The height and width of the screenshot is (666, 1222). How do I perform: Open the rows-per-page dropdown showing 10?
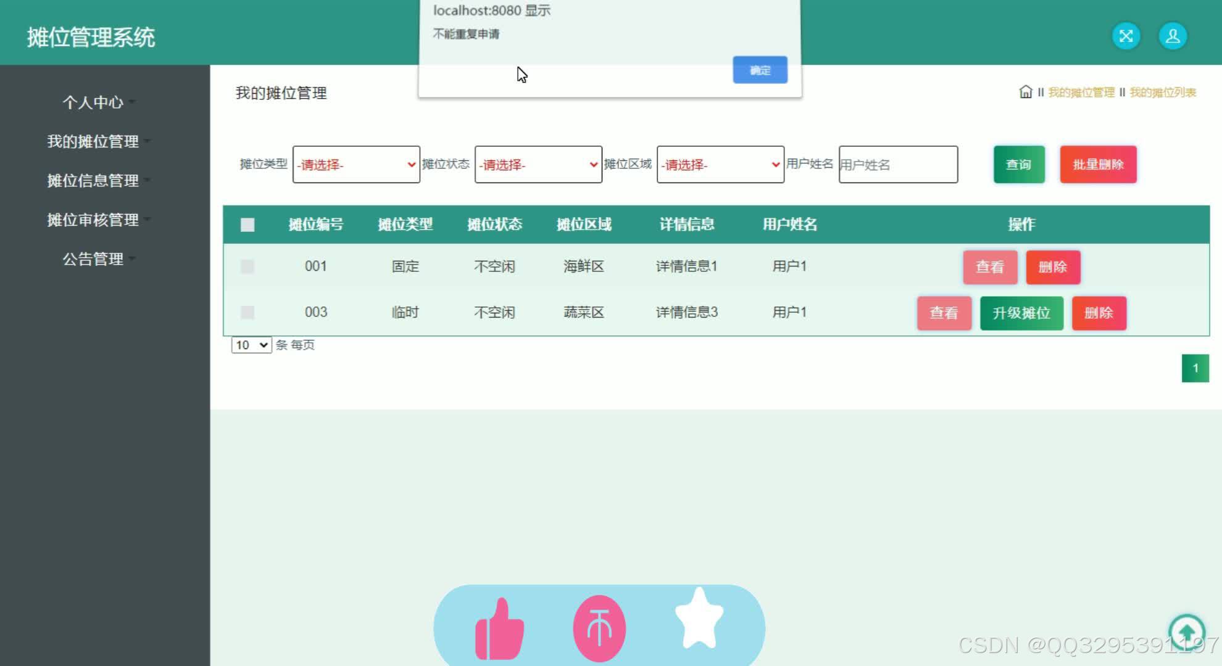[251, 345]
